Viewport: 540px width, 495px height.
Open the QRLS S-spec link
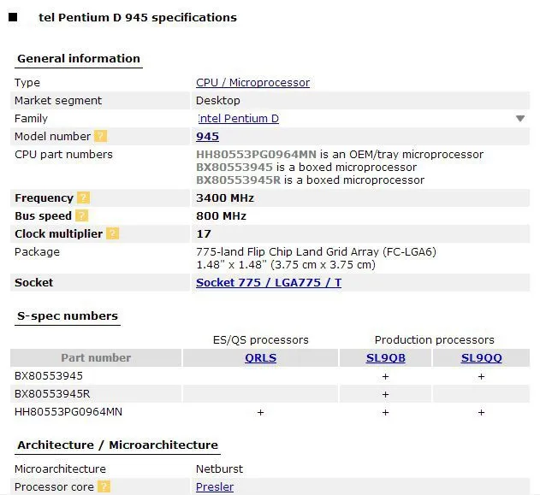[261, 357]
